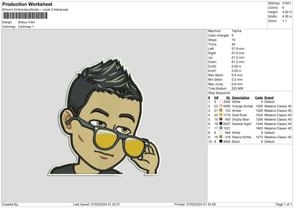Click the Min Stitch value 0.2 mm

237,79
